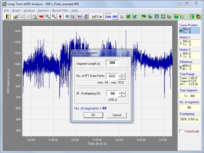
Task: Switch to RR interval display mode
Action: 109,17
